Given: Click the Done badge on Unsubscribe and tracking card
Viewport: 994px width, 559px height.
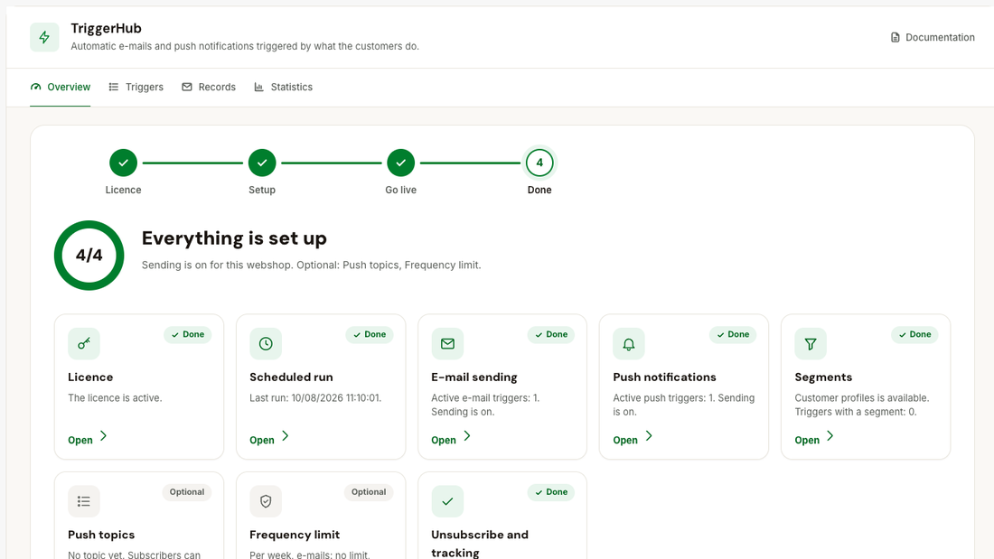Looking at the screenshot, I should click(551, 492).
